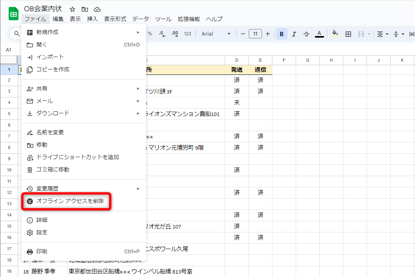Open the 挿入 menu
415x277 pixels.
pyautogui.click(x=92, y=19)
